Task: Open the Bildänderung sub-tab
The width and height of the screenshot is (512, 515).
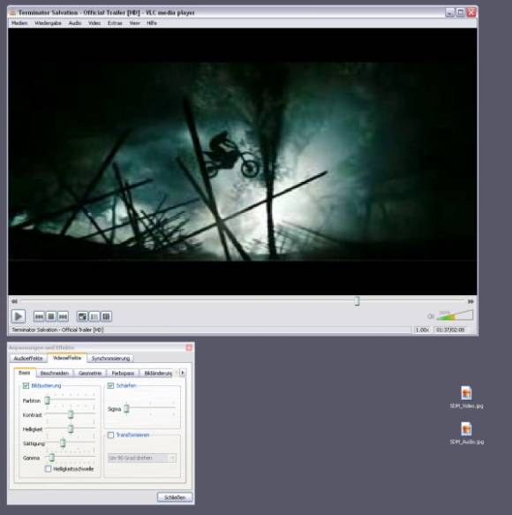Action: [x=158, y=373]
